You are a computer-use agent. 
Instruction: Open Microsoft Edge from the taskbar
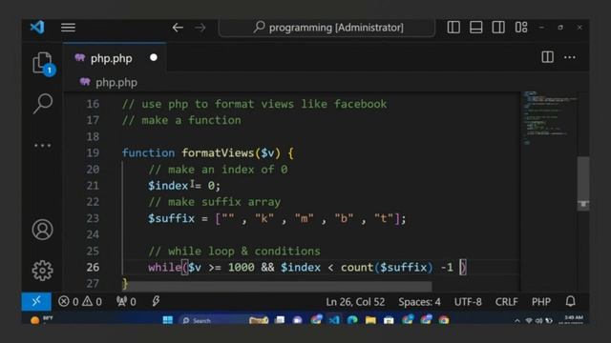click(x=352, y=320)
